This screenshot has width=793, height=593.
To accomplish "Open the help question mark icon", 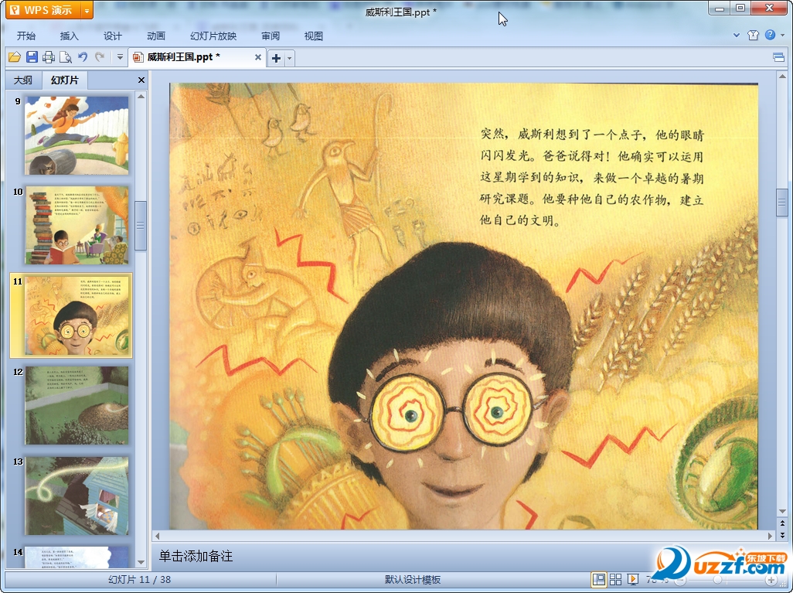I will 770,35.
